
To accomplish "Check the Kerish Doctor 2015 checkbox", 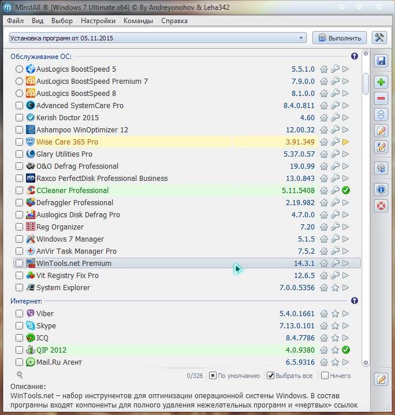I will [x=19, y=117].
